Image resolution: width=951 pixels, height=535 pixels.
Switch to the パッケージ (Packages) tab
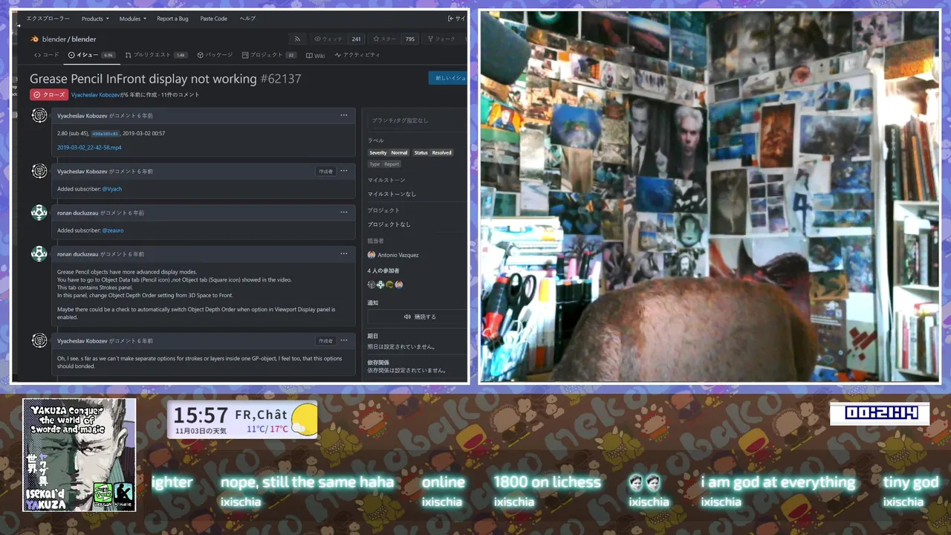coord(215,55)
